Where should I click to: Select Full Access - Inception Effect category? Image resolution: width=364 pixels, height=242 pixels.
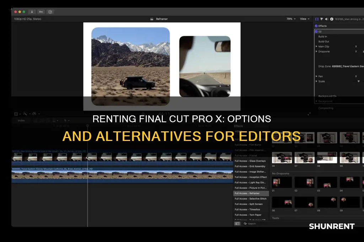251,177
